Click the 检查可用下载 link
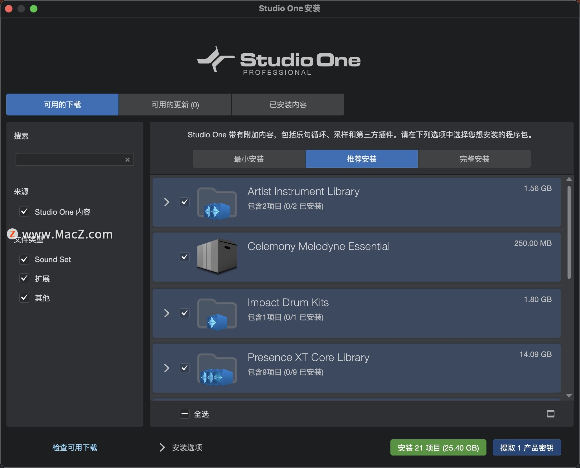 (x=75, y=447)
